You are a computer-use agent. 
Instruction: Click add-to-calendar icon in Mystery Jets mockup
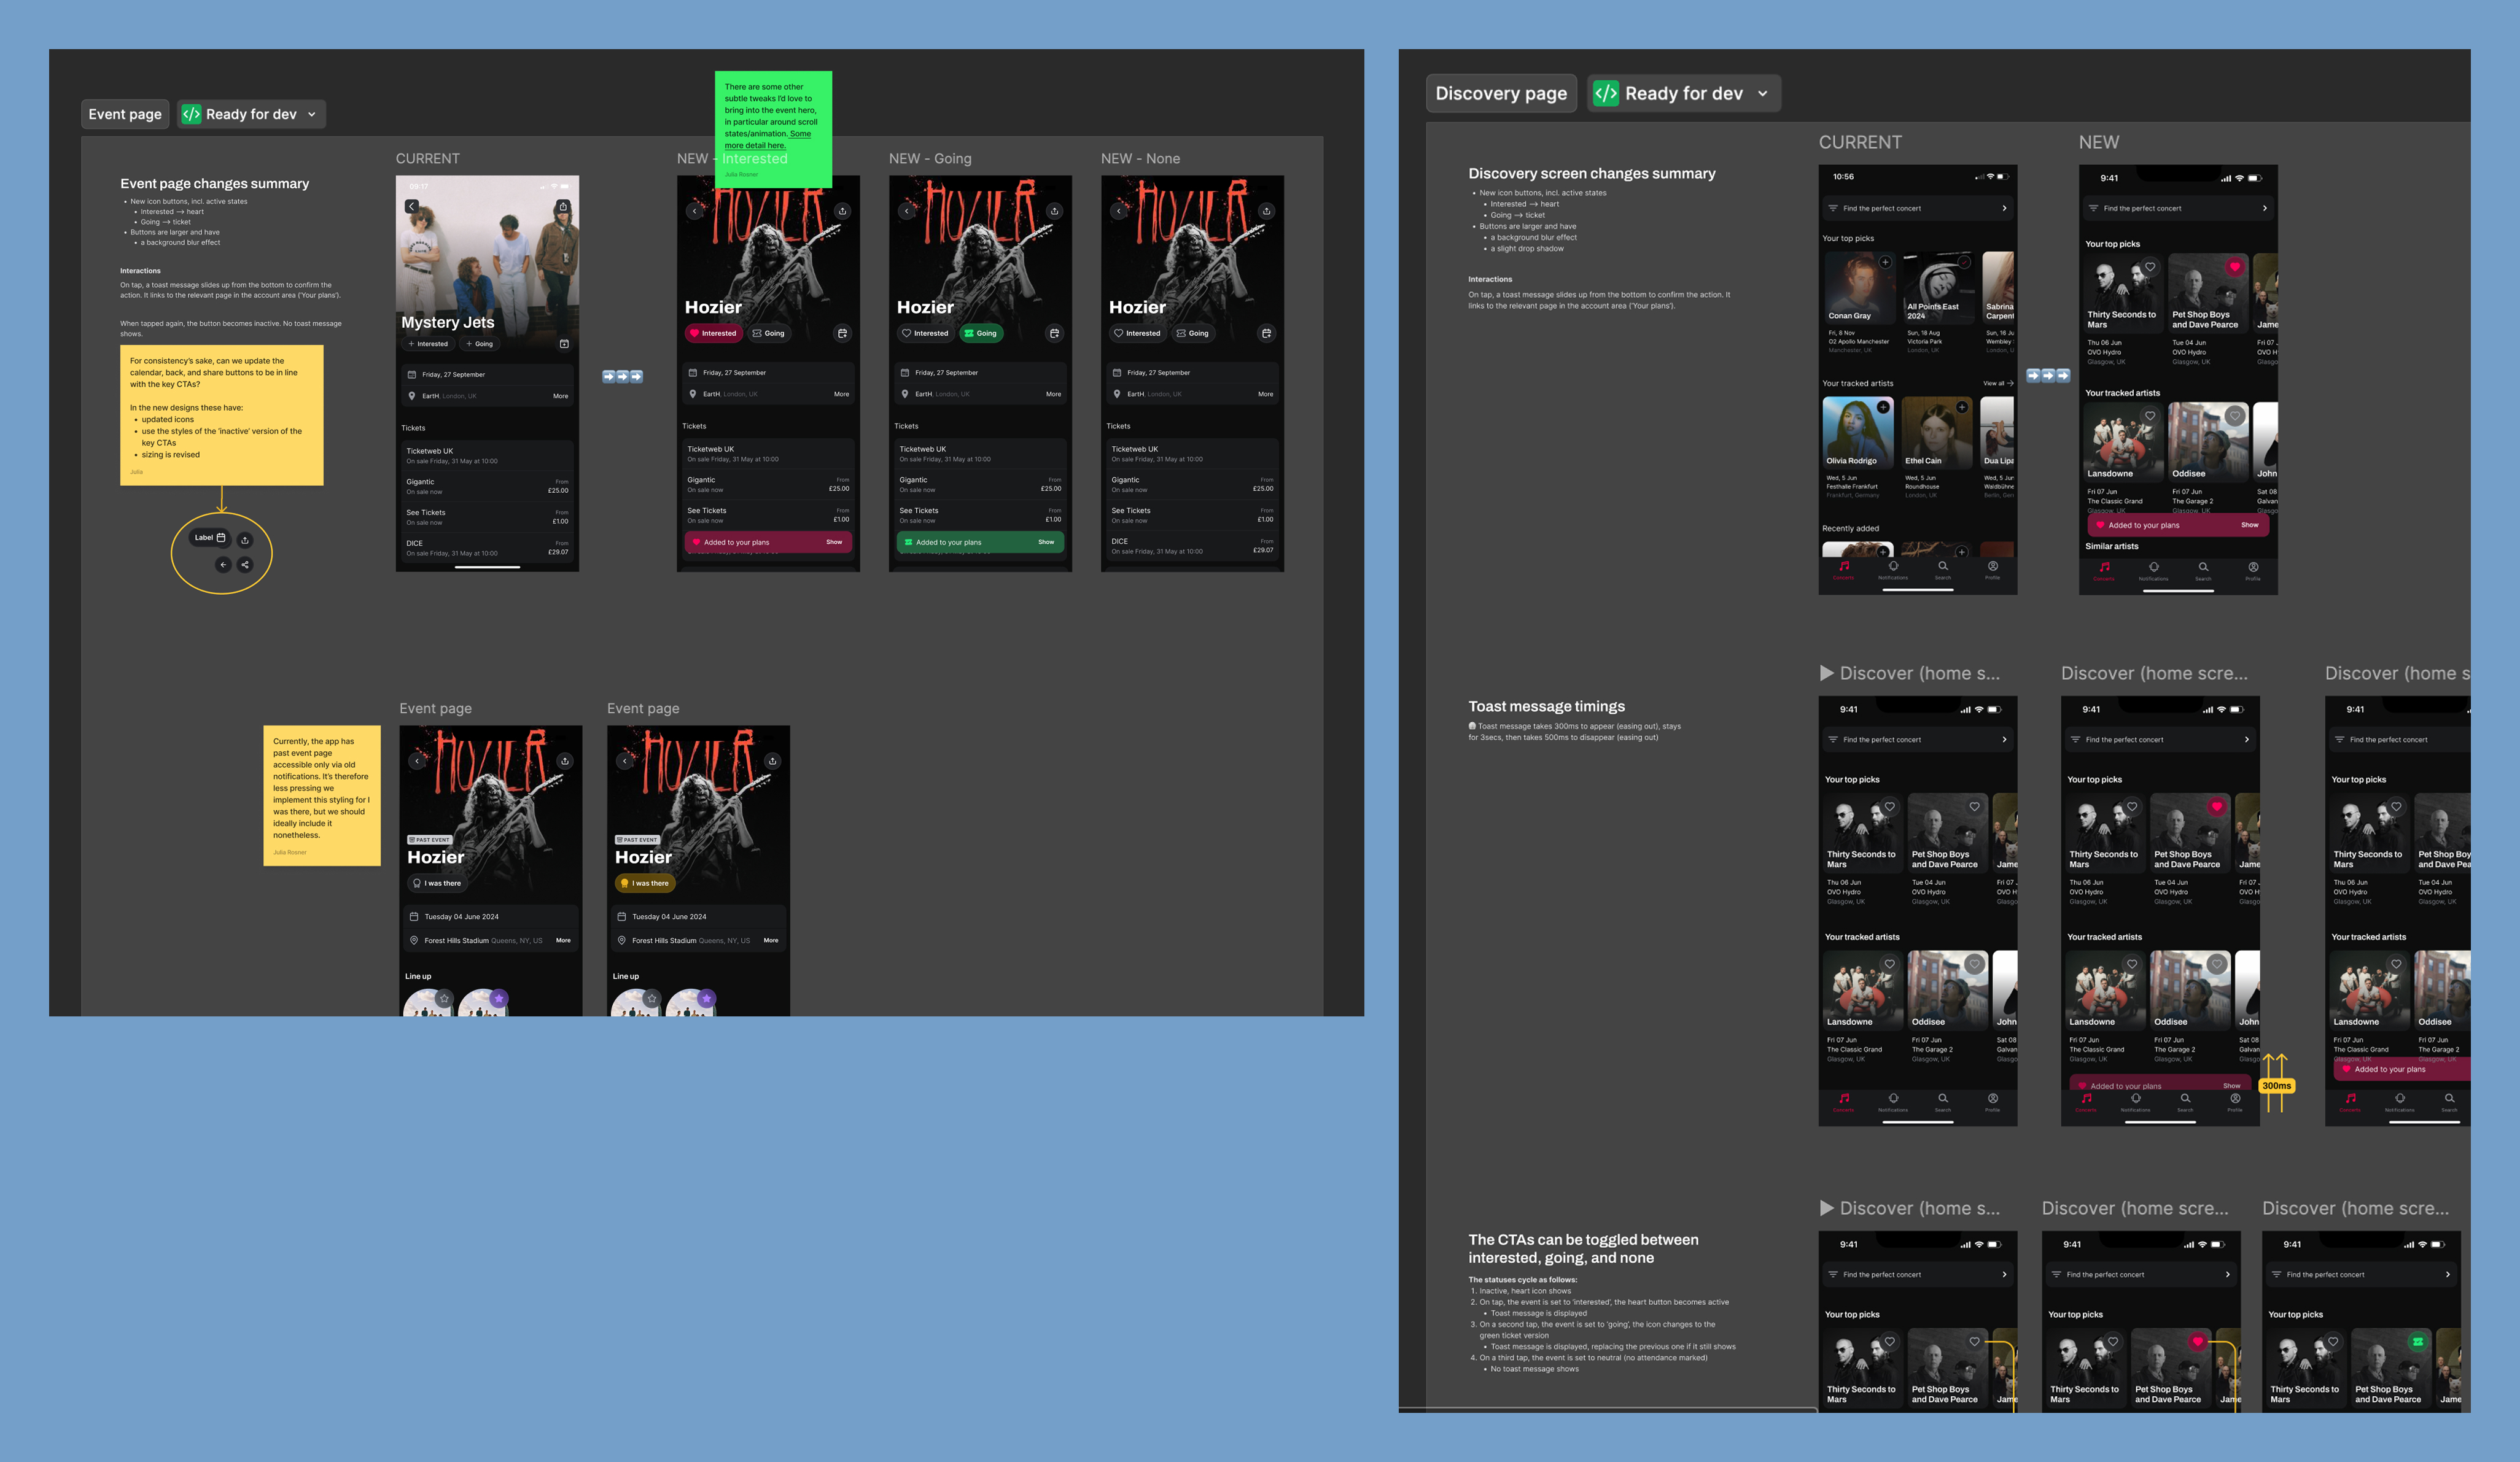[x=564, y=344]
